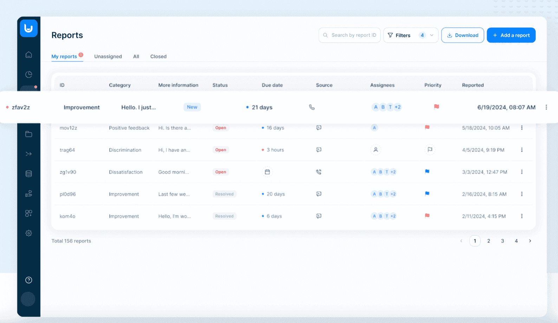Open row options menu for kom4o
558x323 pixels.
click(521, 216)
